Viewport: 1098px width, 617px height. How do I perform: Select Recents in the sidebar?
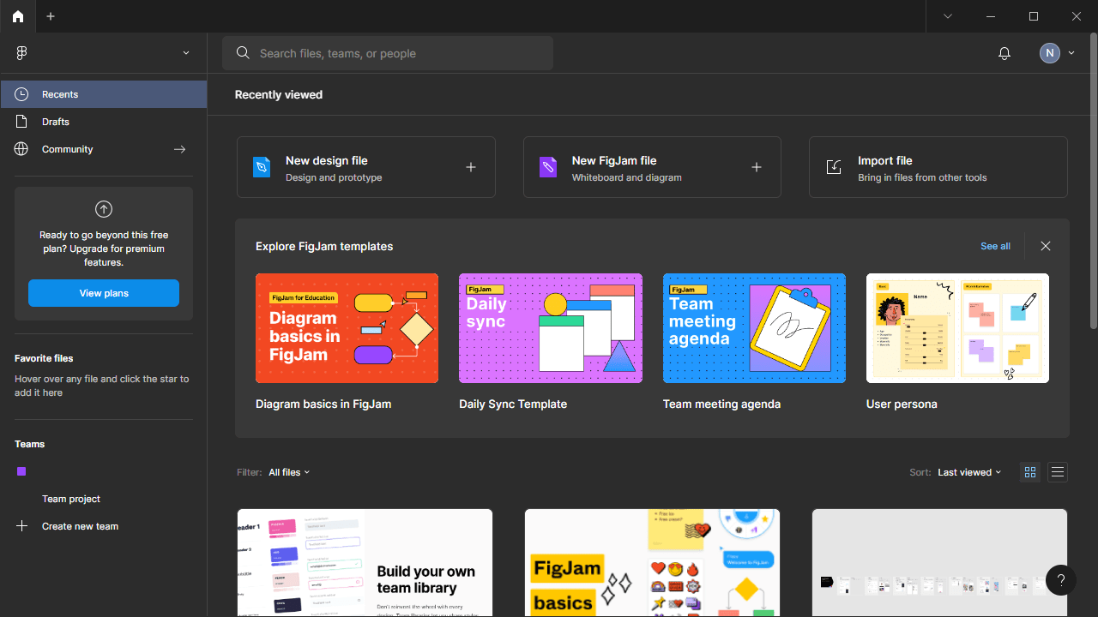(x=104, y=94)
